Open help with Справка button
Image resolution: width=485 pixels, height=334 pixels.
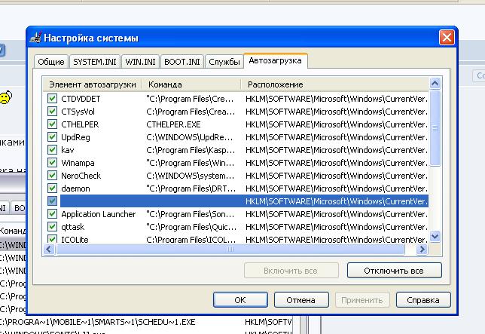(x=422, y=300)
